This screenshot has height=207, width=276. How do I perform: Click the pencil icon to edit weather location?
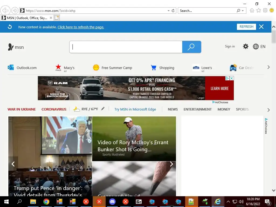tap(103, 109)
